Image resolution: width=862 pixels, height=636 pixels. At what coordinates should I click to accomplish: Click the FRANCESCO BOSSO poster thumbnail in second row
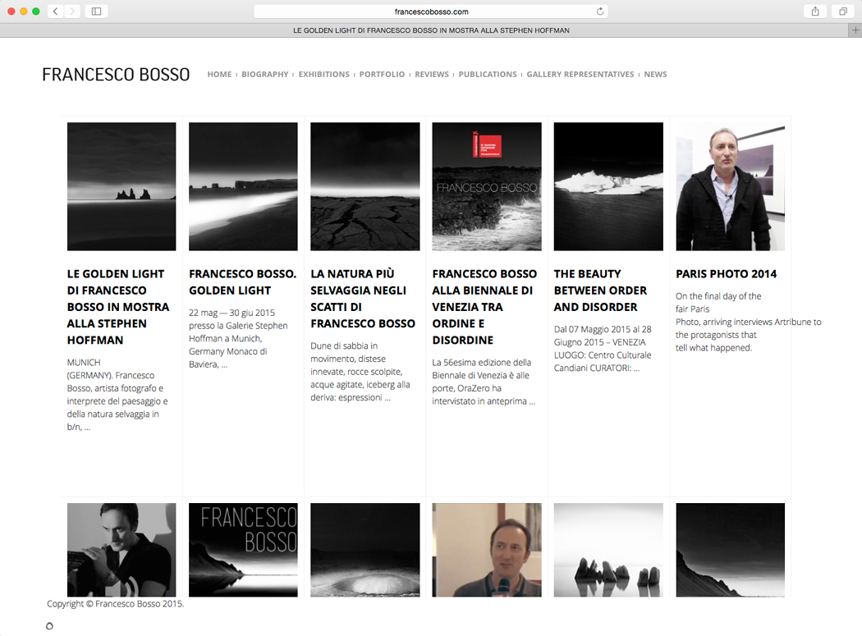tap(243, 550)
